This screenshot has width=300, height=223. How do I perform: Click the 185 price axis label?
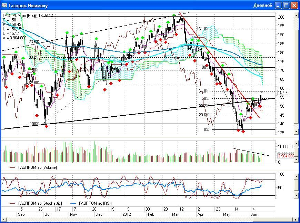coord(281,44)
